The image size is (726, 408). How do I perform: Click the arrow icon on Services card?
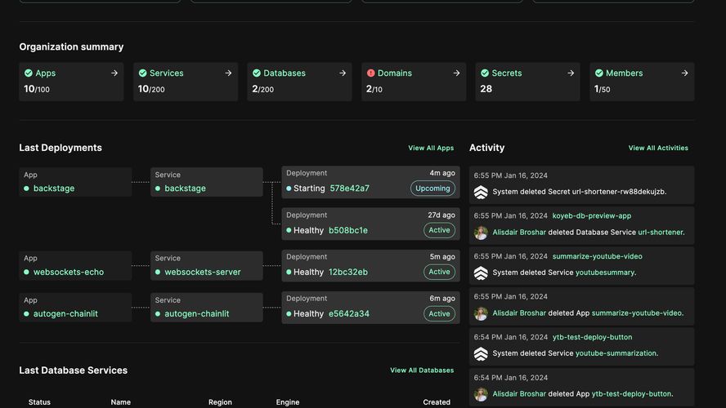(x=228, y=73)
